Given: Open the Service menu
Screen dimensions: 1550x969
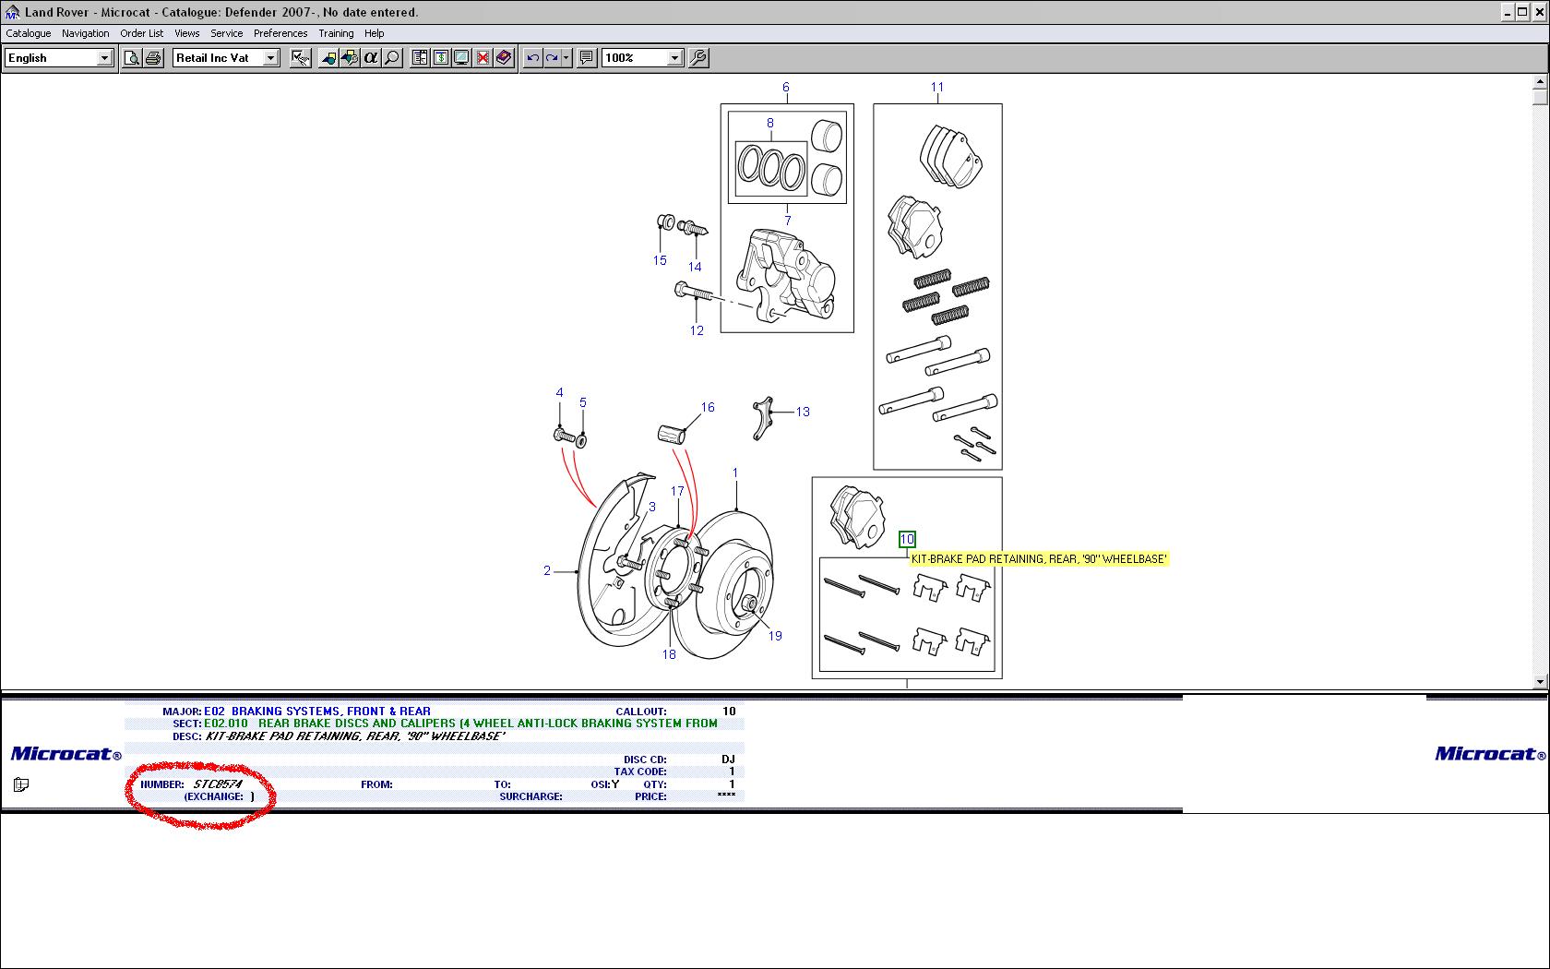Looking at the screenshot, I should (226, 33).
